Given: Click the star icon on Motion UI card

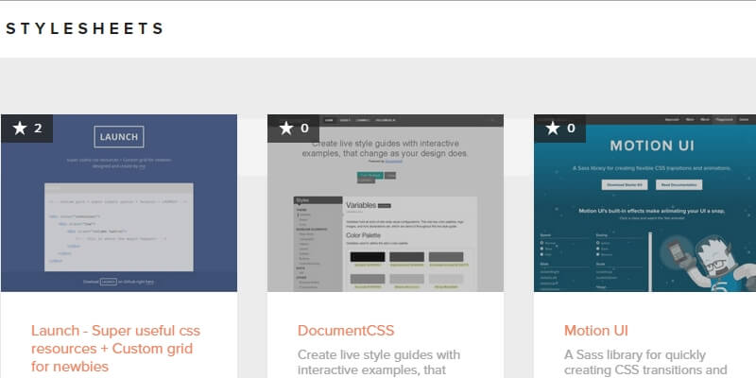Looking at the screenshot, I should point(553,129).
